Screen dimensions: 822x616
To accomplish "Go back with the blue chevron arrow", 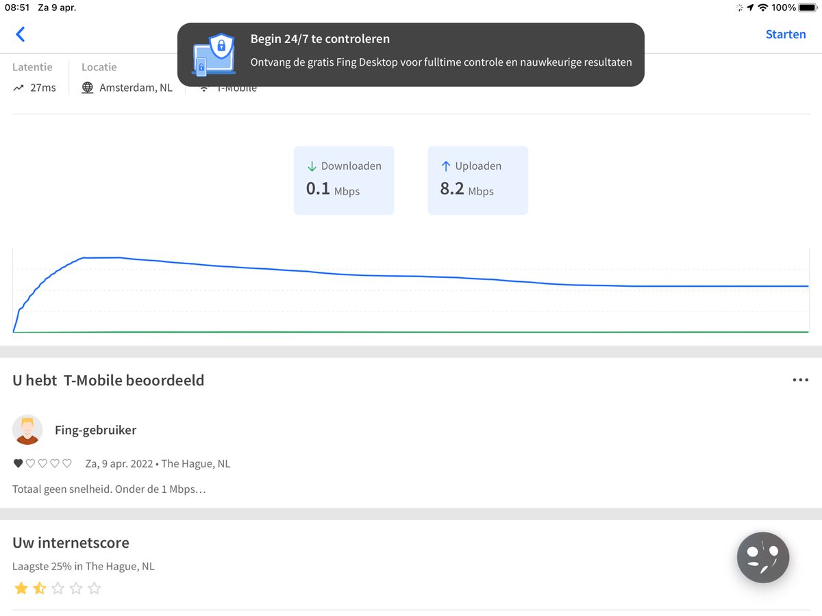I will point(21,34).
